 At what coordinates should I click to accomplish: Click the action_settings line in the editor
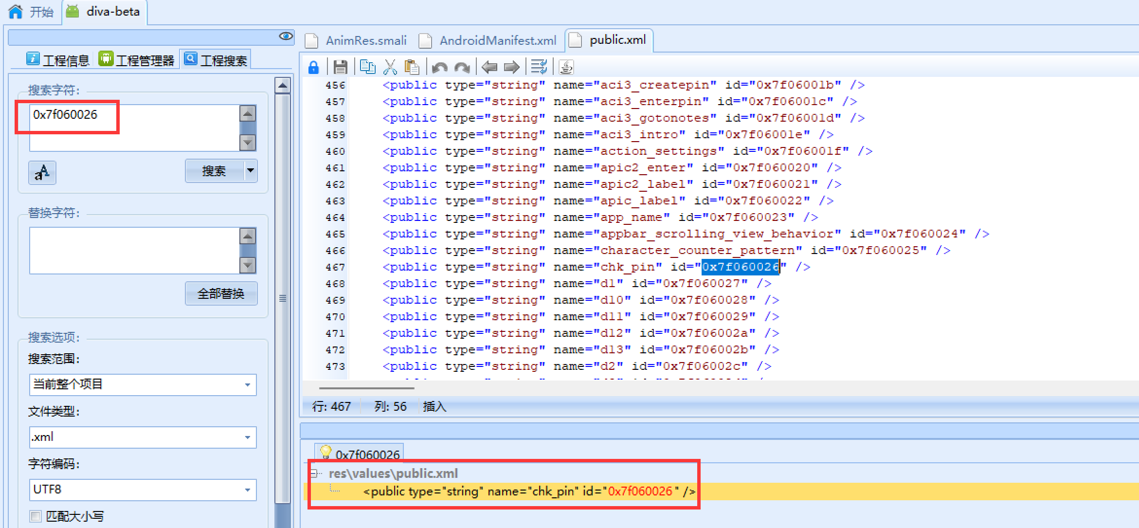(627, 151)
